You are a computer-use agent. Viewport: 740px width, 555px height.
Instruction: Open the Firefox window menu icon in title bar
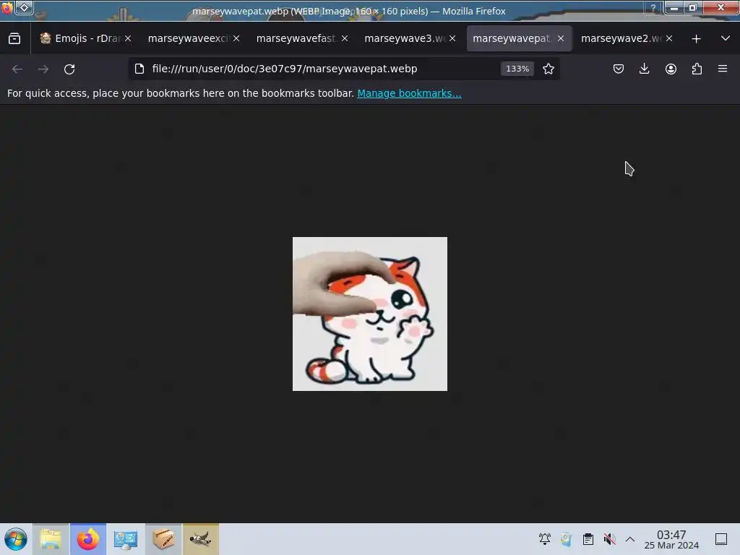click(x=7, y=7)
